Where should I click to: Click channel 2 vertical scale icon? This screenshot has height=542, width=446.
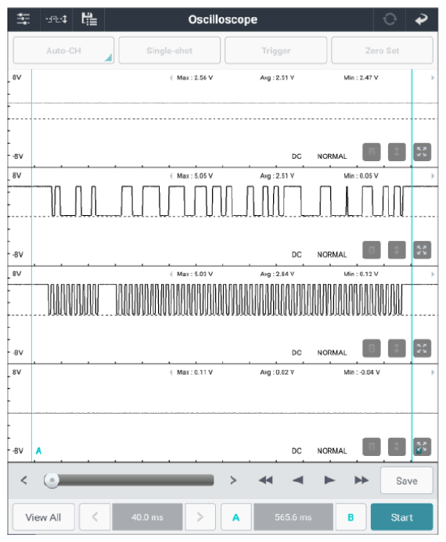397,250
